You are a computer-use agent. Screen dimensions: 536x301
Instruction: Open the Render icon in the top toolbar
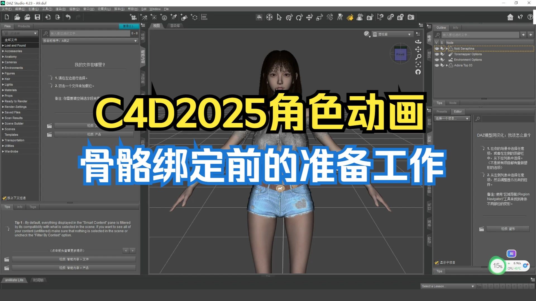[411, 17]
